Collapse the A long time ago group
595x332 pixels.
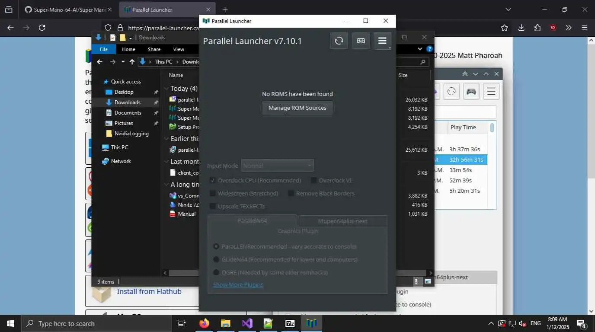[166, 184]
